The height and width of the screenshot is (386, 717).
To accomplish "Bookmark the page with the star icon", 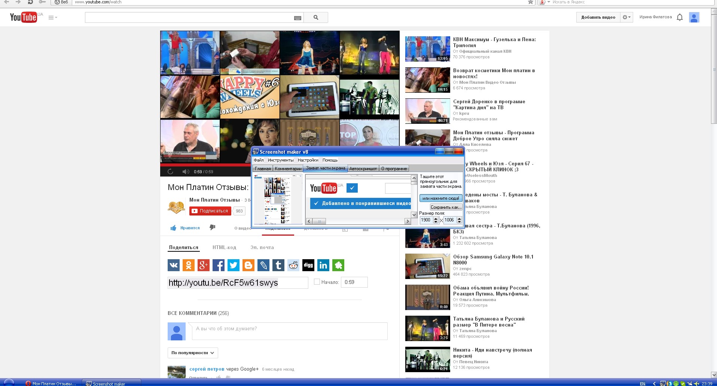I will point(531,2).
